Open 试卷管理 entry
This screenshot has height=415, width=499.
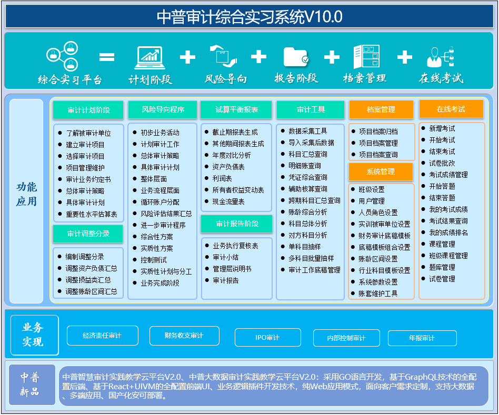(442, 279)
